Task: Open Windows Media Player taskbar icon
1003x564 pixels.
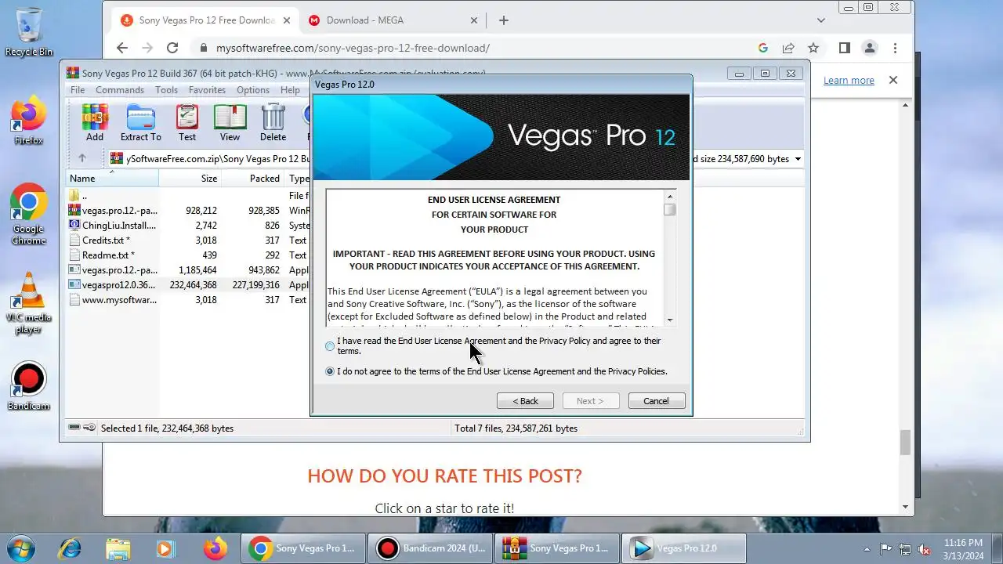Action: coord(166,548)
